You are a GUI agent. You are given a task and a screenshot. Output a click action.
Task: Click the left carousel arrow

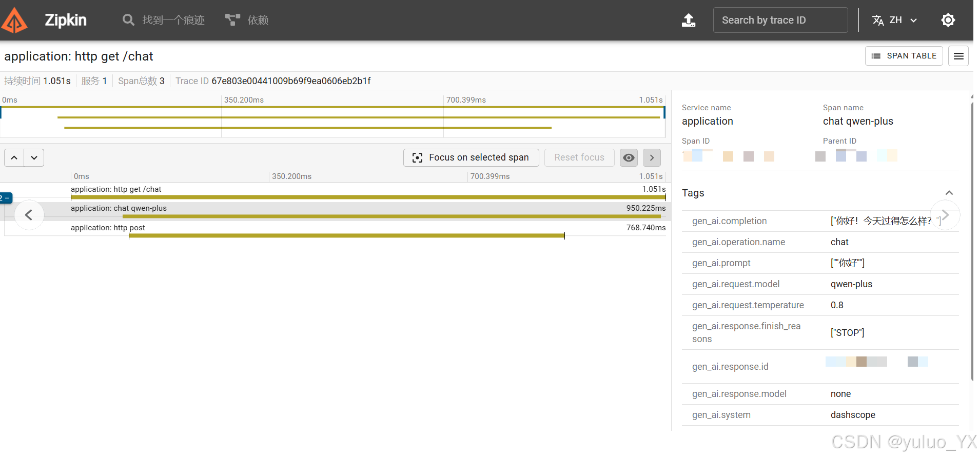tap(29, 215)
